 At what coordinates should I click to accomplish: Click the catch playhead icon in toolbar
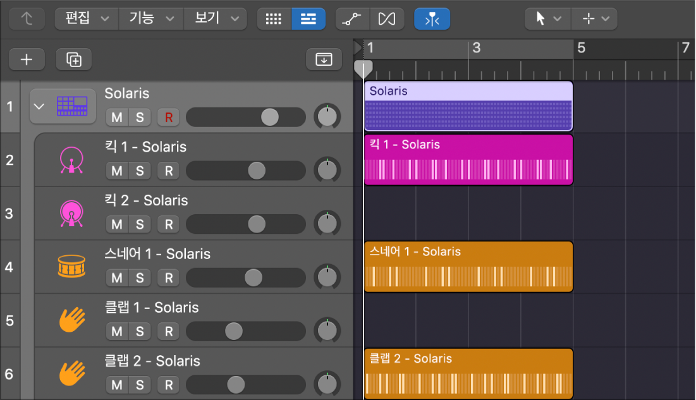432,18
